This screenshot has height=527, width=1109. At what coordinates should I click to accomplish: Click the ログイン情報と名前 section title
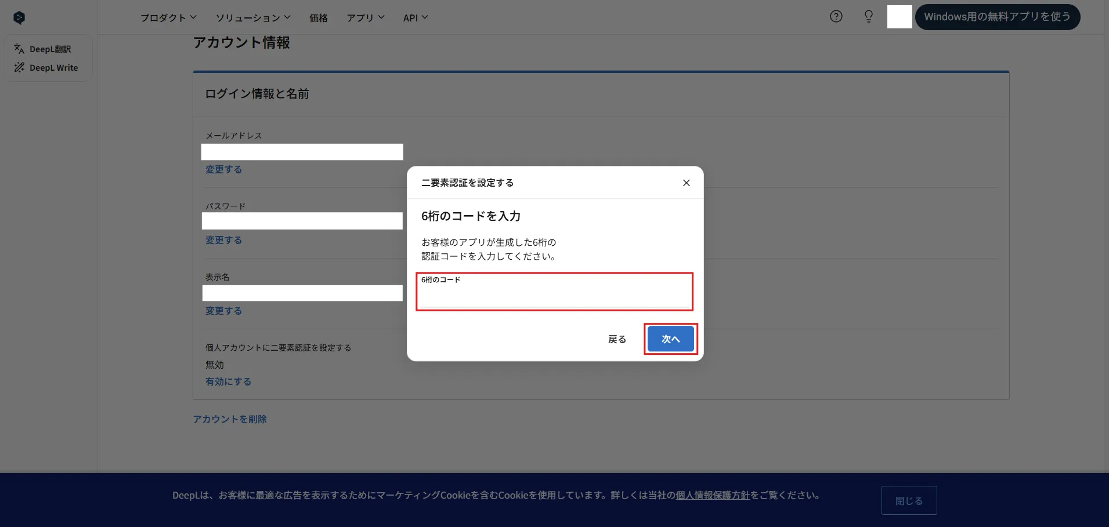coord(257,94)
